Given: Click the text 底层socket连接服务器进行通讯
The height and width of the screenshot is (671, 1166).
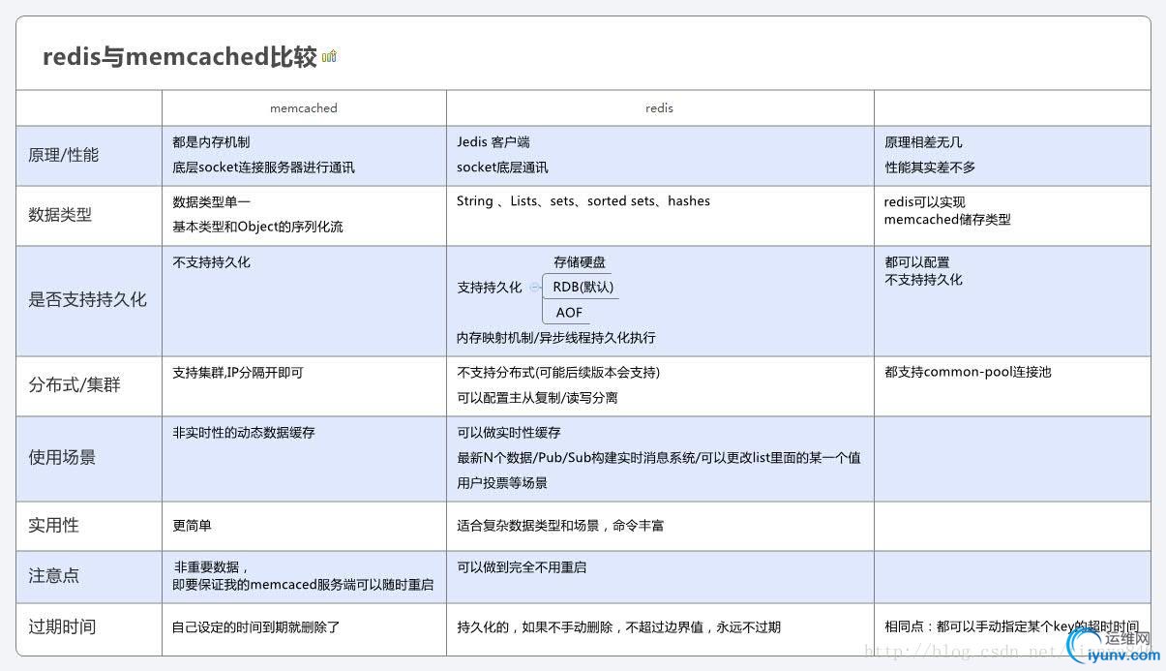Looking at the screenshot, I should tap(263, 168).
